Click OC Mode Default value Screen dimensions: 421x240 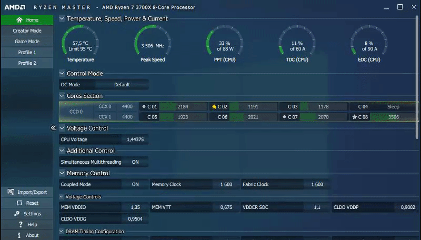click(x=122, y=85)
